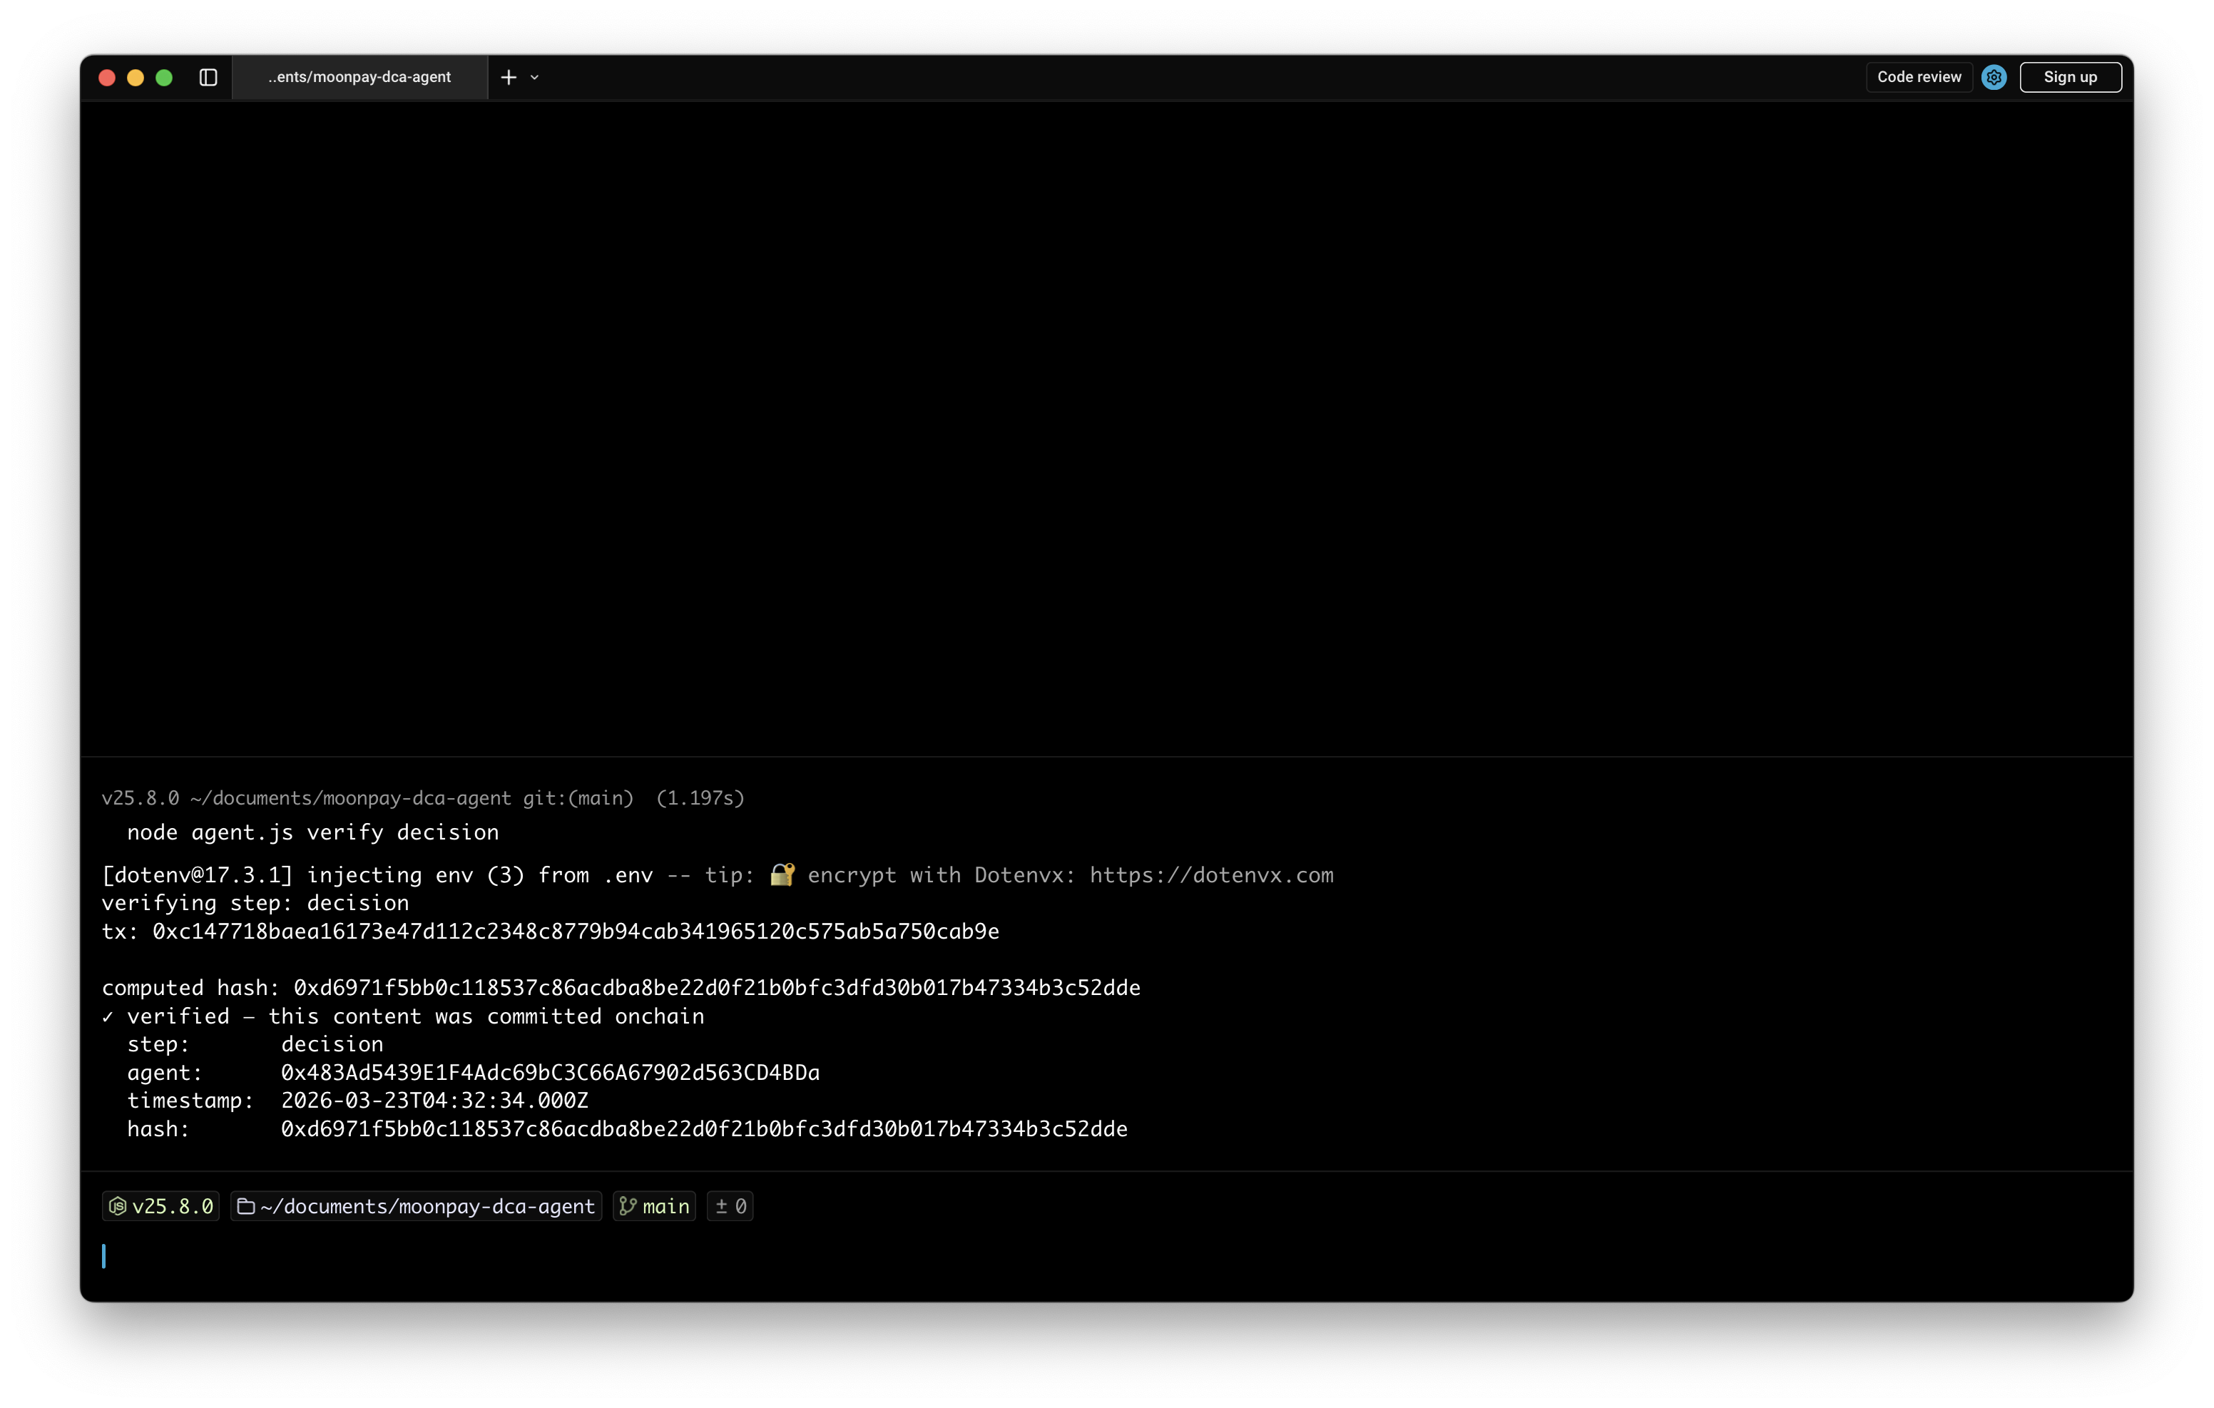Image resolution: width=2214 pixels, height=1408 pixels.
Task: Open the https://dotenvx.com link
Action: tap(1212, 874)
